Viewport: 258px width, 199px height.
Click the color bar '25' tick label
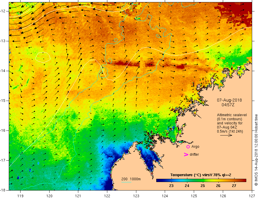[203, 186]
